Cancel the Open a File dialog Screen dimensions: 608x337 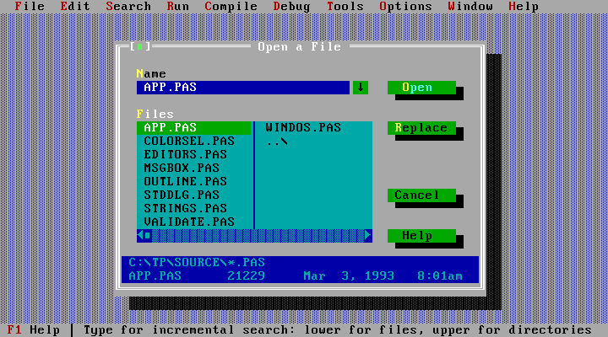click(x=421, y=195)
